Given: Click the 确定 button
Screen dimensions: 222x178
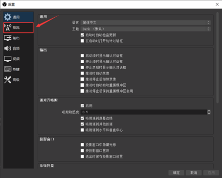Looking at the screenshot, I should coord(176,173).
